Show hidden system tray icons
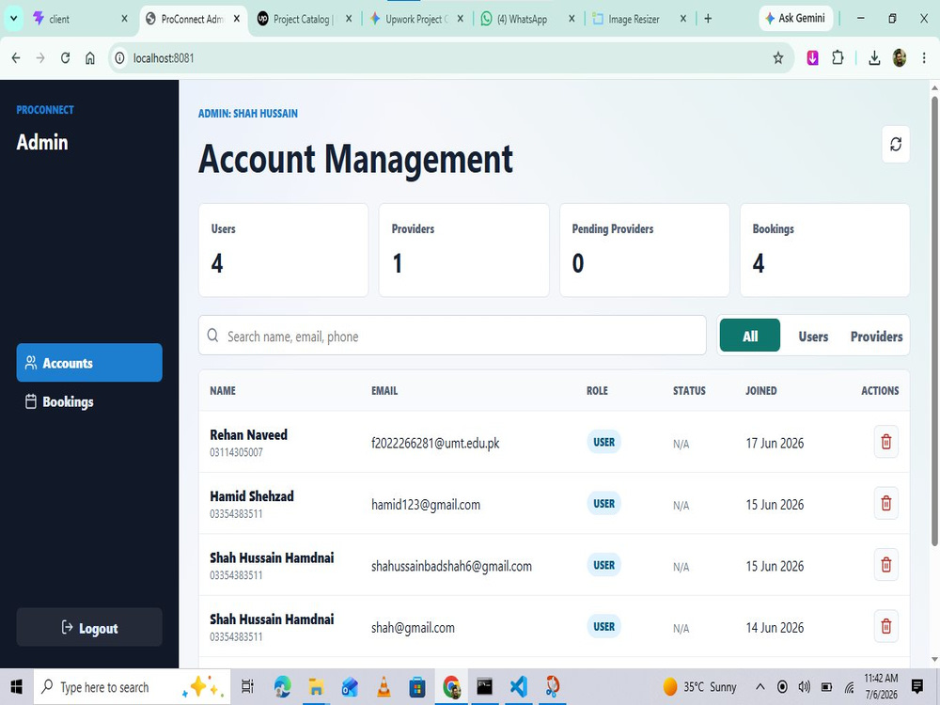940x705 pixels. [760, 687]
